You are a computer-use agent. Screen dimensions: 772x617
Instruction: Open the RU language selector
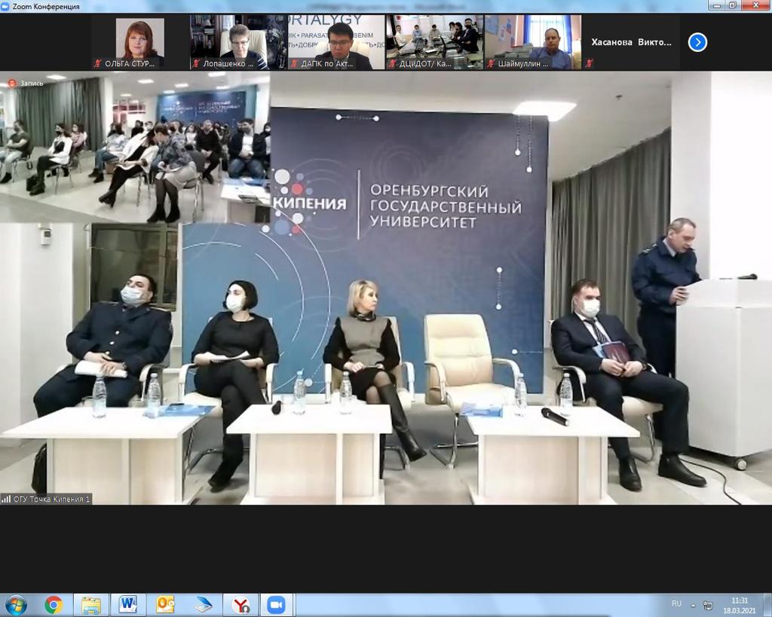point(676,604)
